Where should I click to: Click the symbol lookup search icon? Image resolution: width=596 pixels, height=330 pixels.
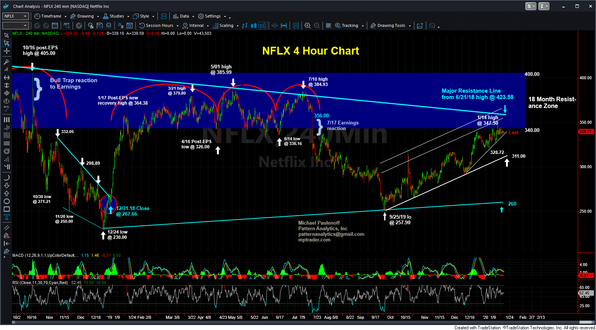66,25
